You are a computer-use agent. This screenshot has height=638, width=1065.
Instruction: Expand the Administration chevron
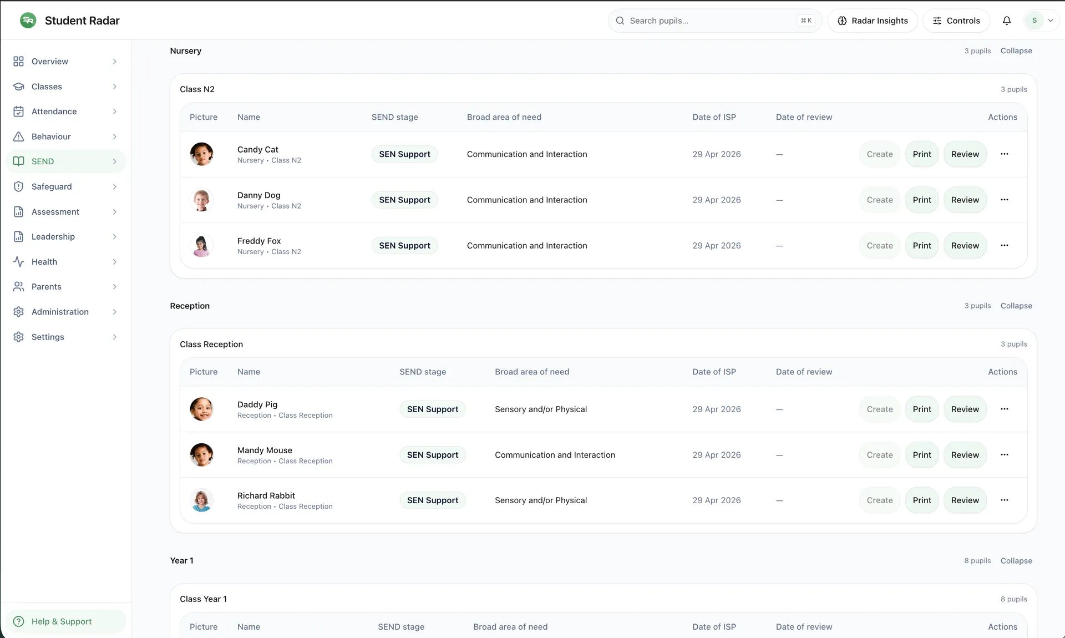click(115, 312)
